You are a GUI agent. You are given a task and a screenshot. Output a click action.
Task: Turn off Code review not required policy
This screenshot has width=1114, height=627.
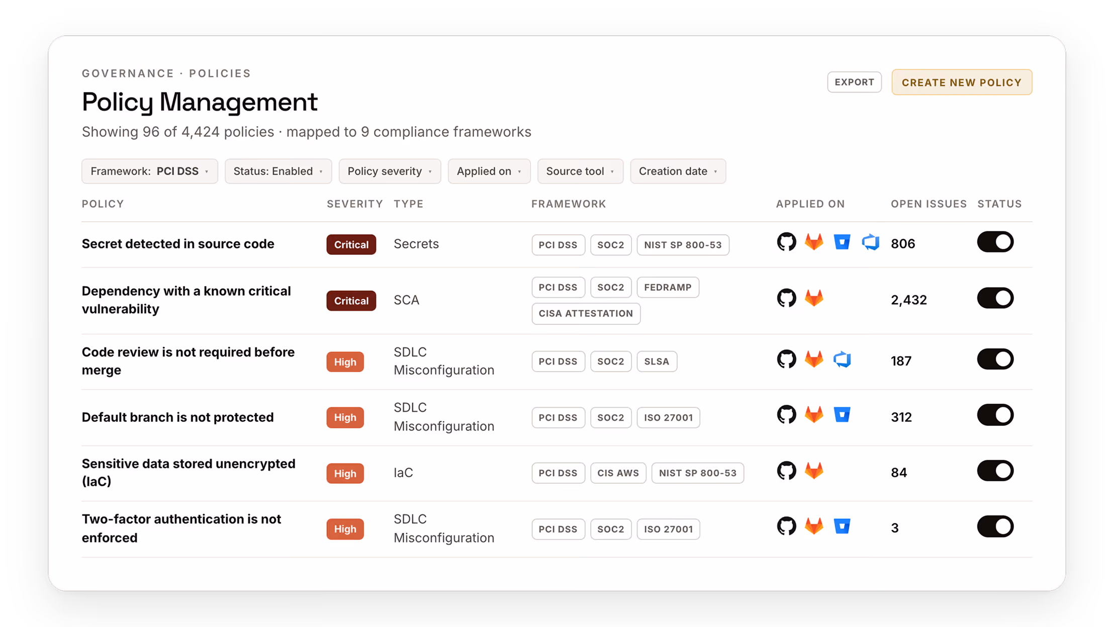pyautogui.click(x=995, y=360)
